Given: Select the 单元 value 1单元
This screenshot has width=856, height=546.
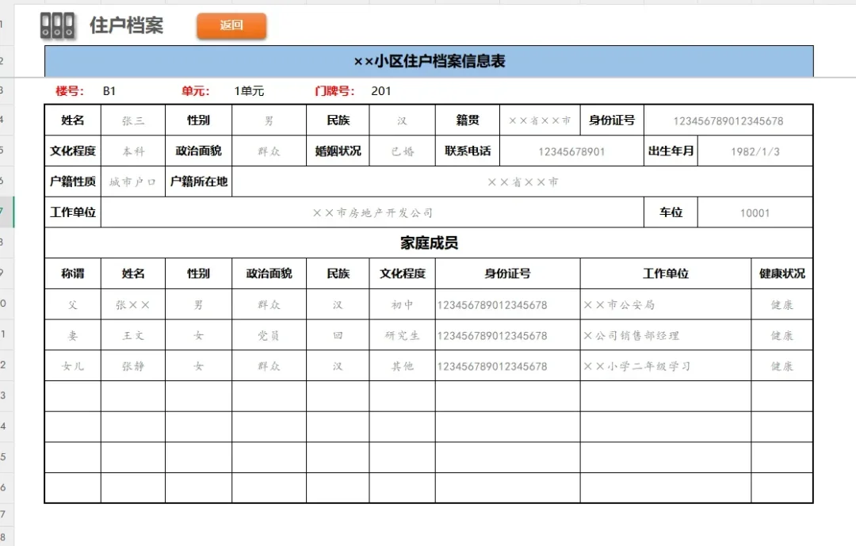Looking at the screenshot, I should pos(249,91).
